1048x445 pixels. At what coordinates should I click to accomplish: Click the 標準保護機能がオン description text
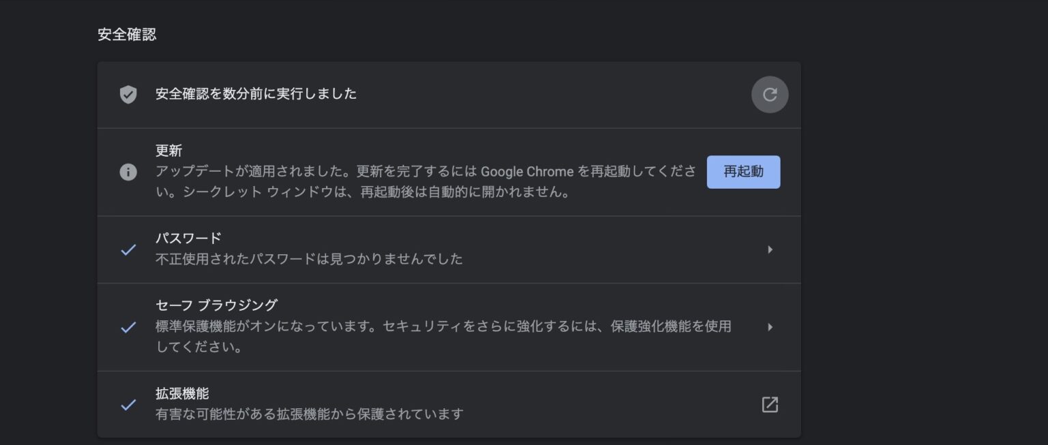coord(443,337)
